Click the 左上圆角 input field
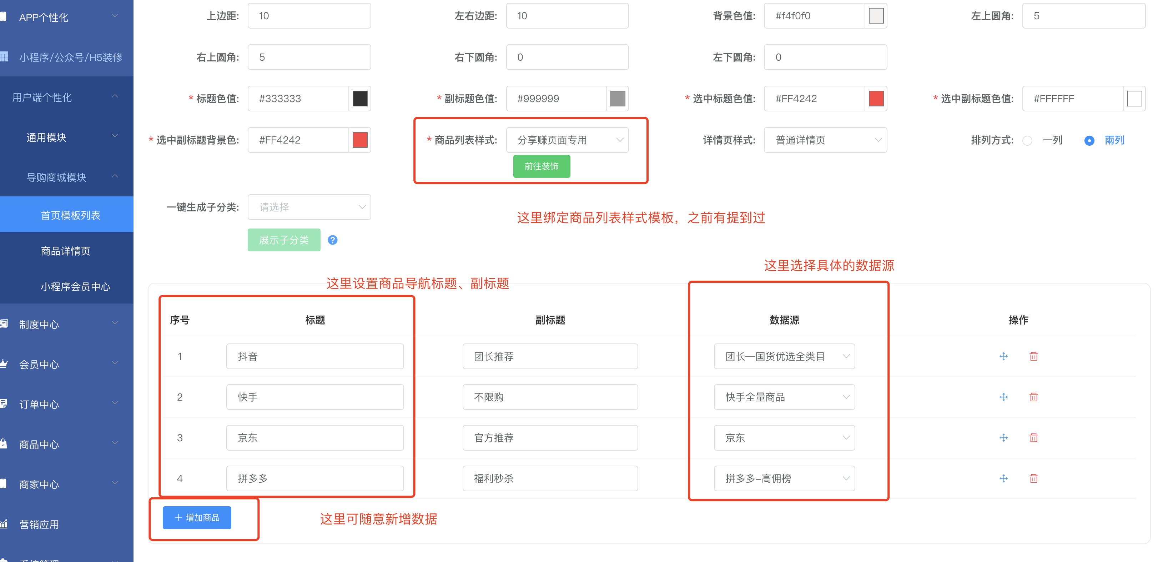 point(1083,16)
